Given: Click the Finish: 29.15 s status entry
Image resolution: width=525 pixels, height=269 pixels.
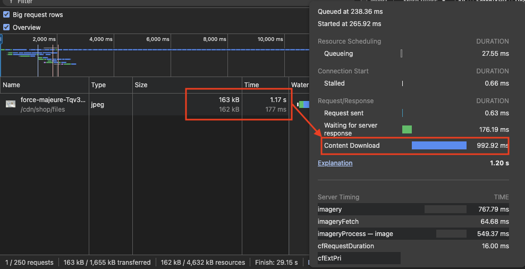Looking at the screenshot, I should coord(276,262).
